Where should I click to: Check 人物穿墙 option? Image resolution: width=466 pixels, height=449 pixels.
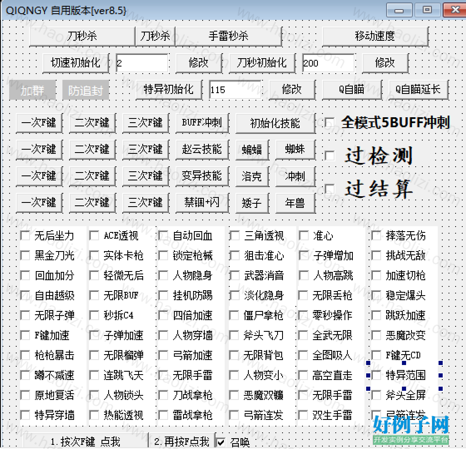(x=163, y=336)
